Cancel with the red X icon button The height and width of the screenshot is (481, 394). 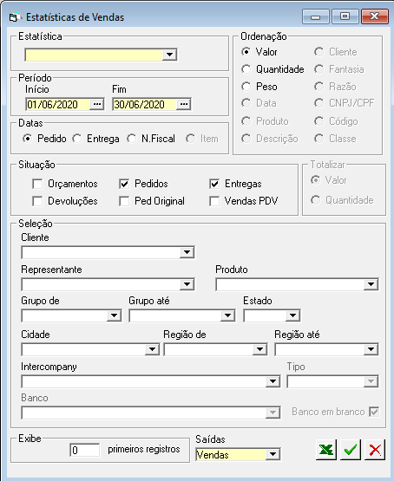[x=375, y=450]
